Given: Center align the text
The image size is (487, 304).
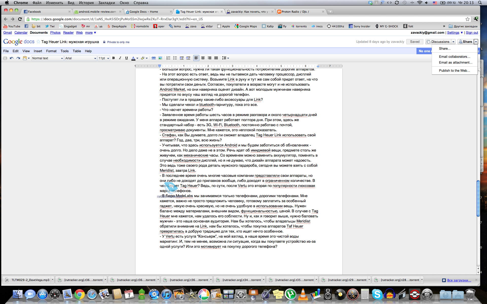Looking at the screenshot, I should tap(203, 58).
